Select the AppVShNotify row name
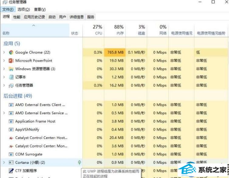This screenshot has height=178, width=229. click(x=27, y=130)
